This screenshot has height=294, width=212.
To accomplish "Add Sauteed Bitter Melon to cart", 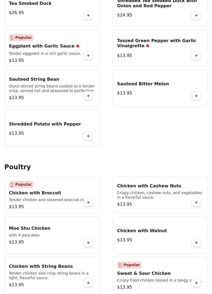I will point(196,96).
